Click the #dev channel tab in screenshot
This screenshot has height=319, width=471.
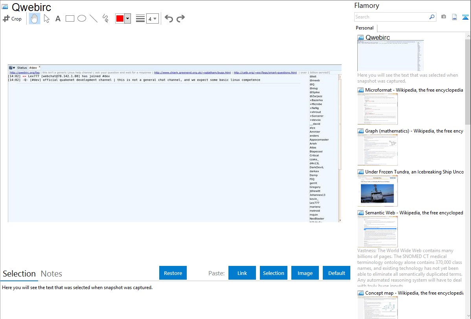[33, 68]
